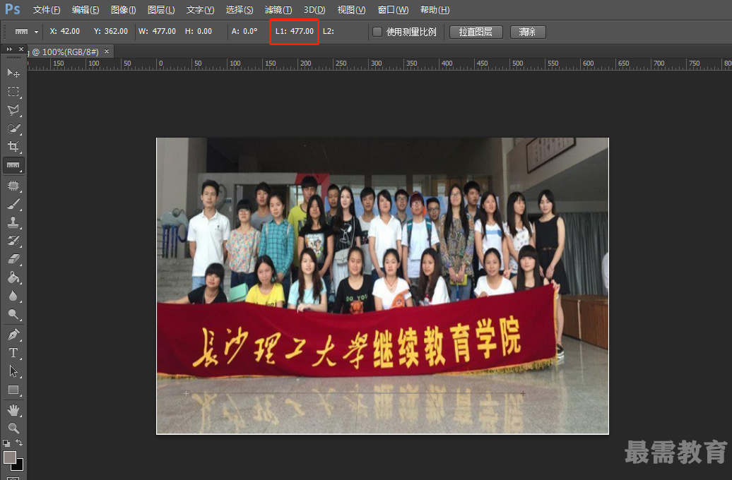
Task: Select the Move tool
Action: (13, 73)
